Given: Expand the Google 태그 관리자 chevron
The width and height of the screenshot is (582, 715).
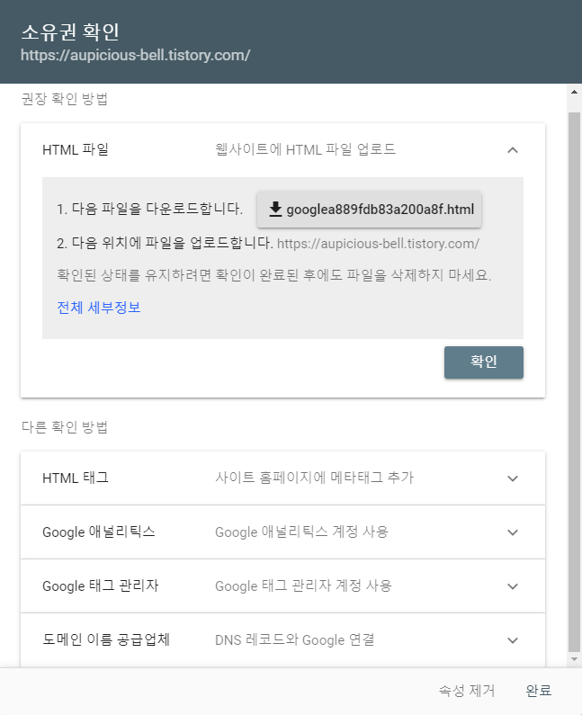Looking at the screenshot, I should 513,586.
